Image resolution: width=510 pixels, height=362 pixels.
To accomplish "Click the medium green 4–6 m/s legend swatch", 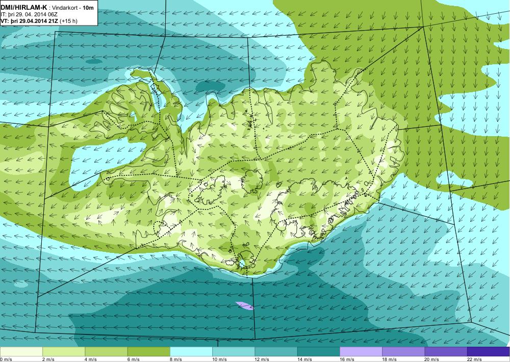I will pyautogui.click(x=107, y=352).
